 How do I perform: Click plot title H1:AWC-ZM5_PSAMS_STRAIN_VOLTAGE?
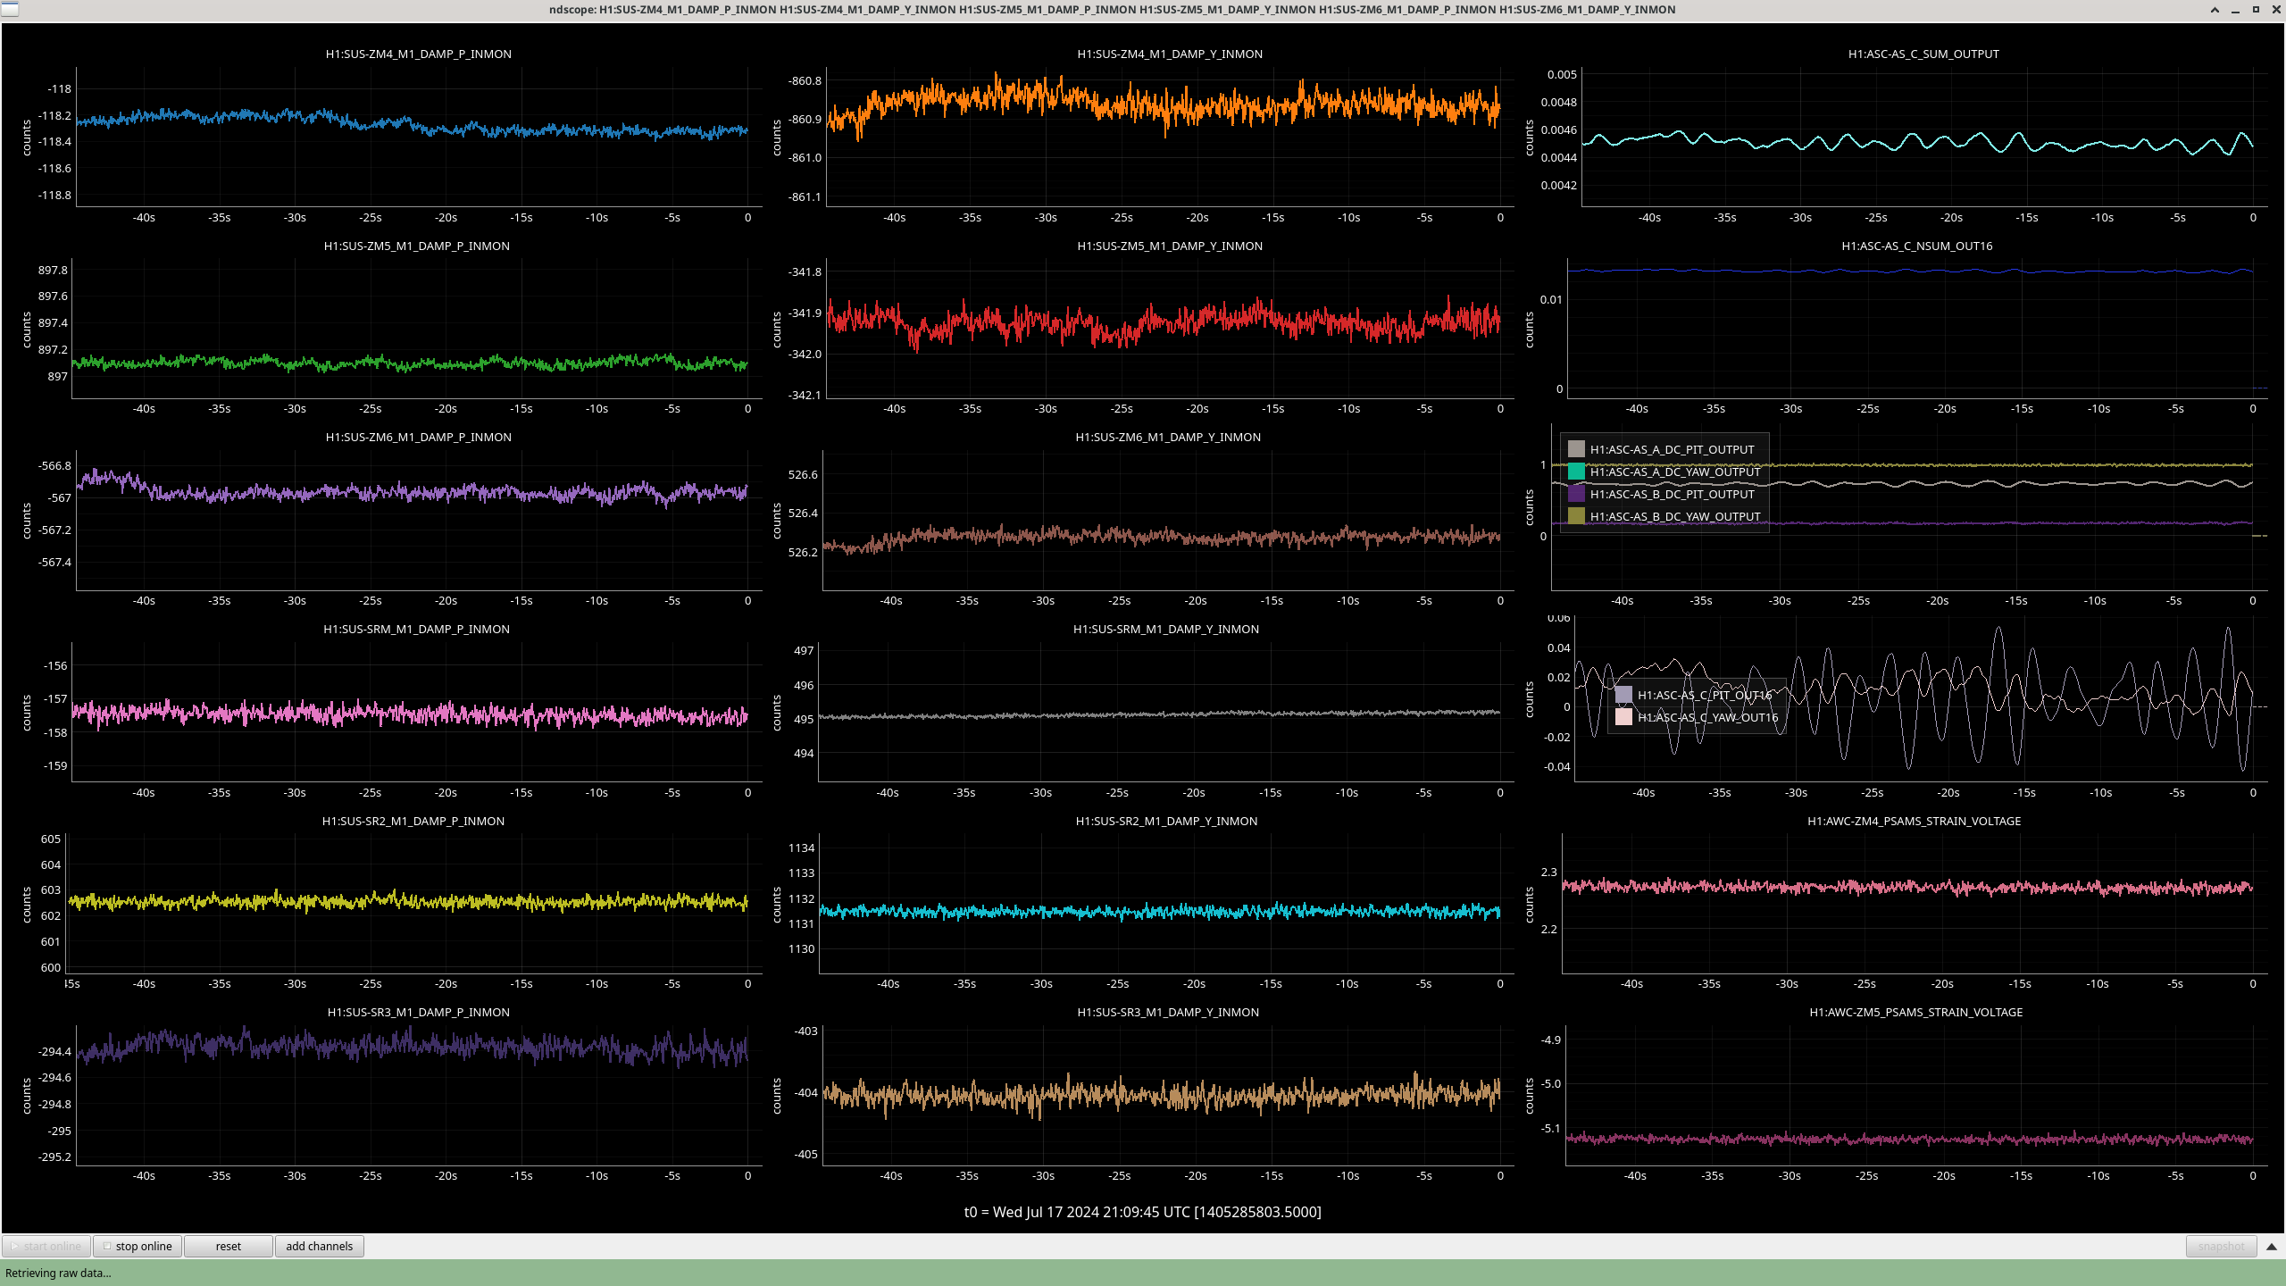click(x=1916, y=1013)
